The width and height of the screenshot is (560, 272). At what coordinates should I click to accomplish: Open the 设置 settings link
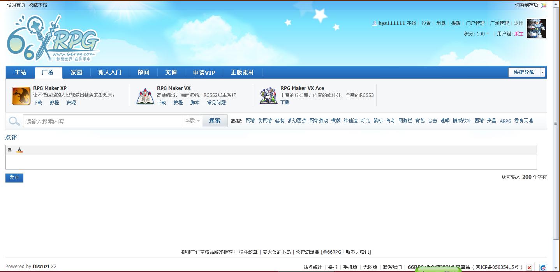tap(426, 23)
